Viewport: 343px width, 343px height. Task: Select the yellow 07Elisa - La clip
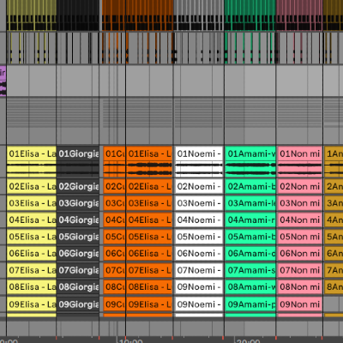click(x=32, y=270)
